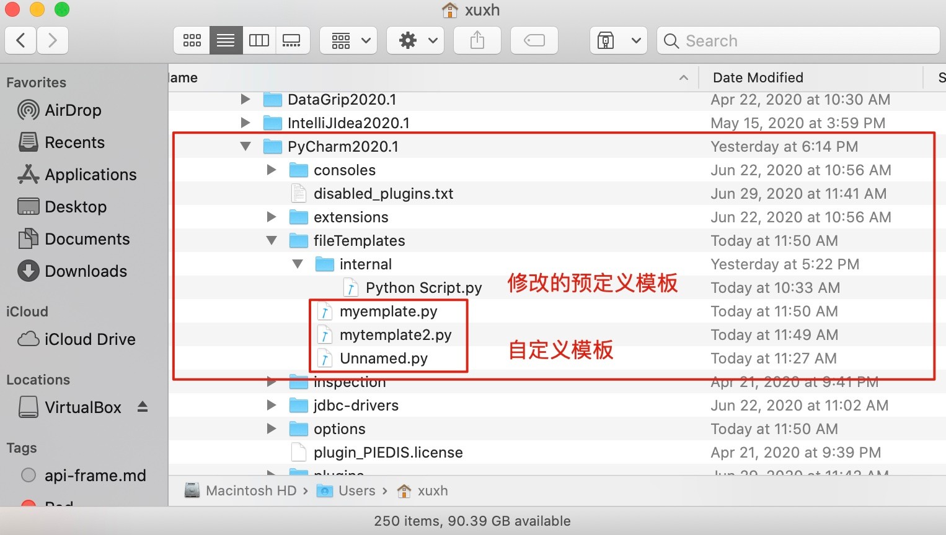Collapse the PyCharm2020.1 folder
The width and height of the screenshot is (946, 535).
[245, 146]
